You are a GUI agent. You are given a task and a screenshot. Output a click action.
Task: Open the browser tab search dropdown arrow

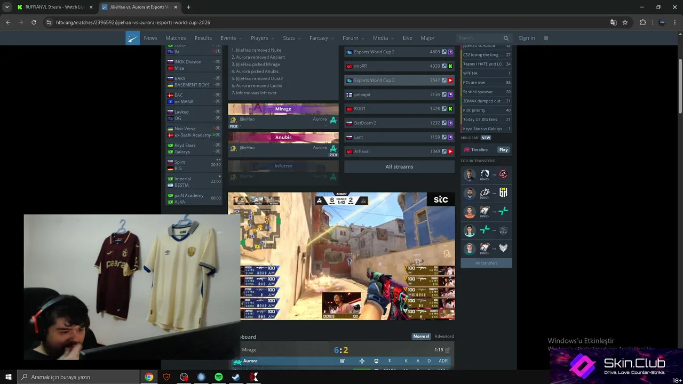point(7,7)
